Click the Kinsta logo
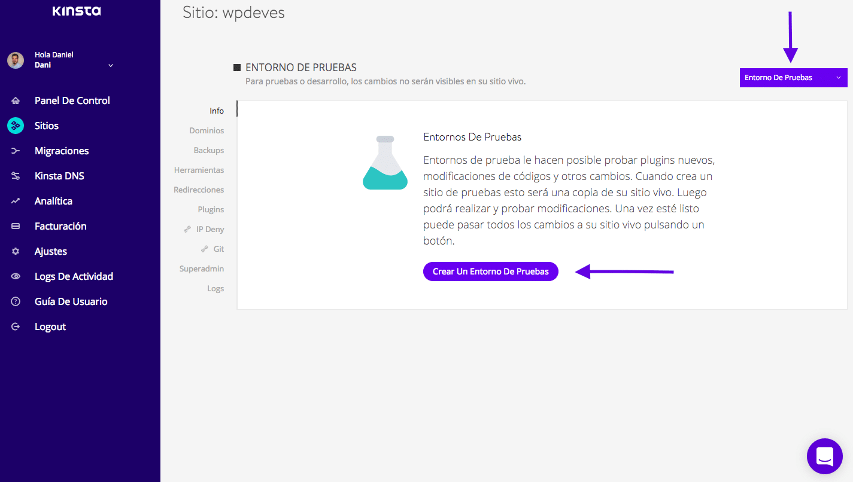This screenshot has height=482, width=853. pos(77,11)
